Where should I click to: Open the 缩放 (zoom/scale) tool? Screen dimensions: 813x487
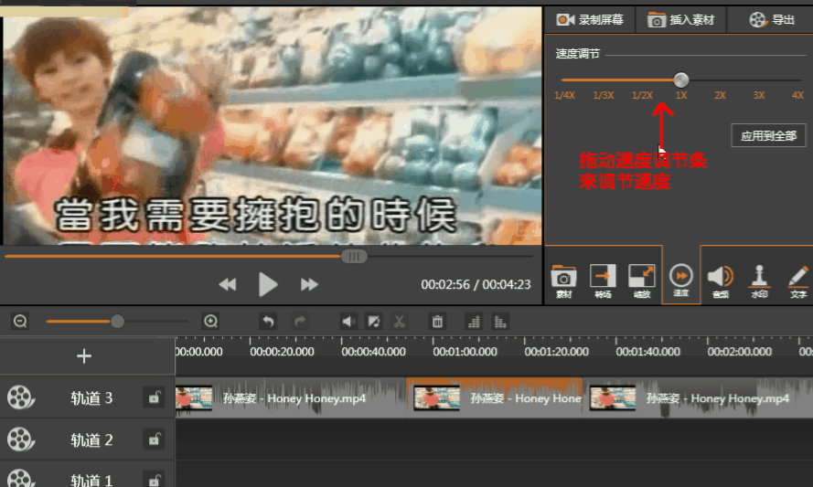click(641, 281)
